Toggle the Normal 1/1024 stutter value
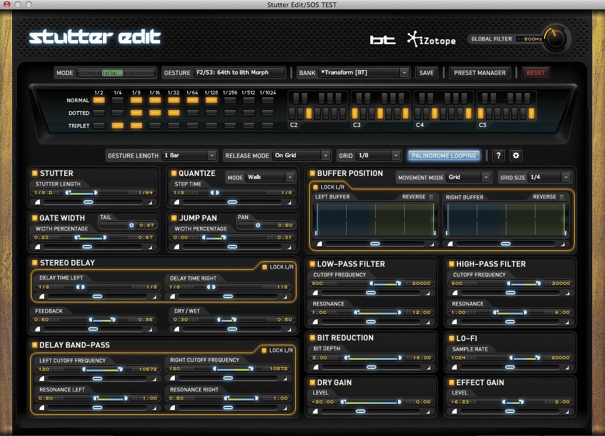The width and height of the screenshot is (605, 436). pyautogui.click(x=268, y=100)
